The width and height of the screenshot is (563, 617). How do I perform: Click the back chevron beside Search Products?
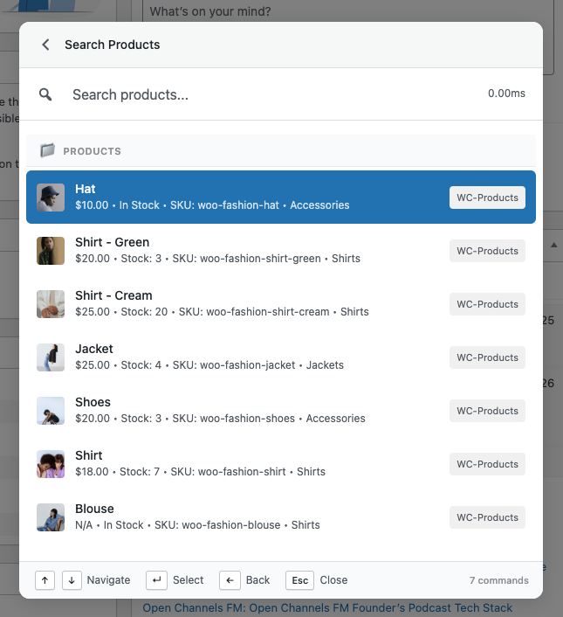tap(45, 45)
